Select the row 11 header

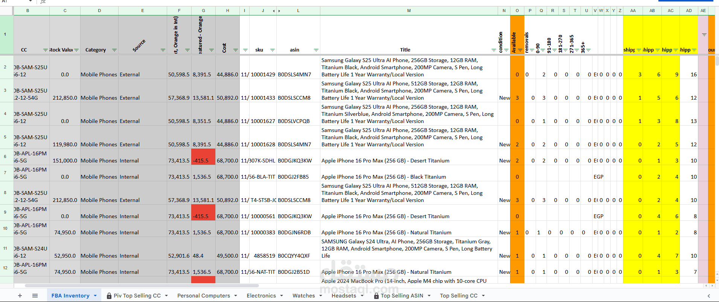[x=5, y=248]
